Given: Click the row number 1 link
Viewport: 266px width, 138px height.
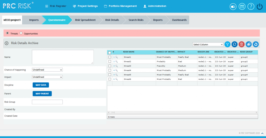Looking at the screenshot, I should [x=114, y=57].
